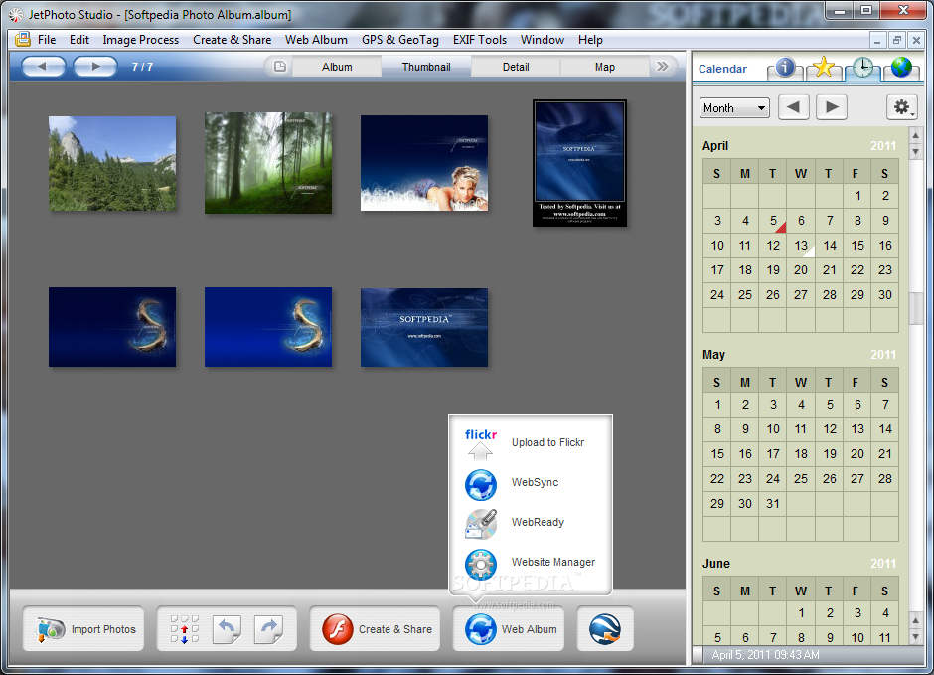The height and width of the screenshot is (675, 934).
Task: Click the application icon left of File menu
Action: [23, 40]
